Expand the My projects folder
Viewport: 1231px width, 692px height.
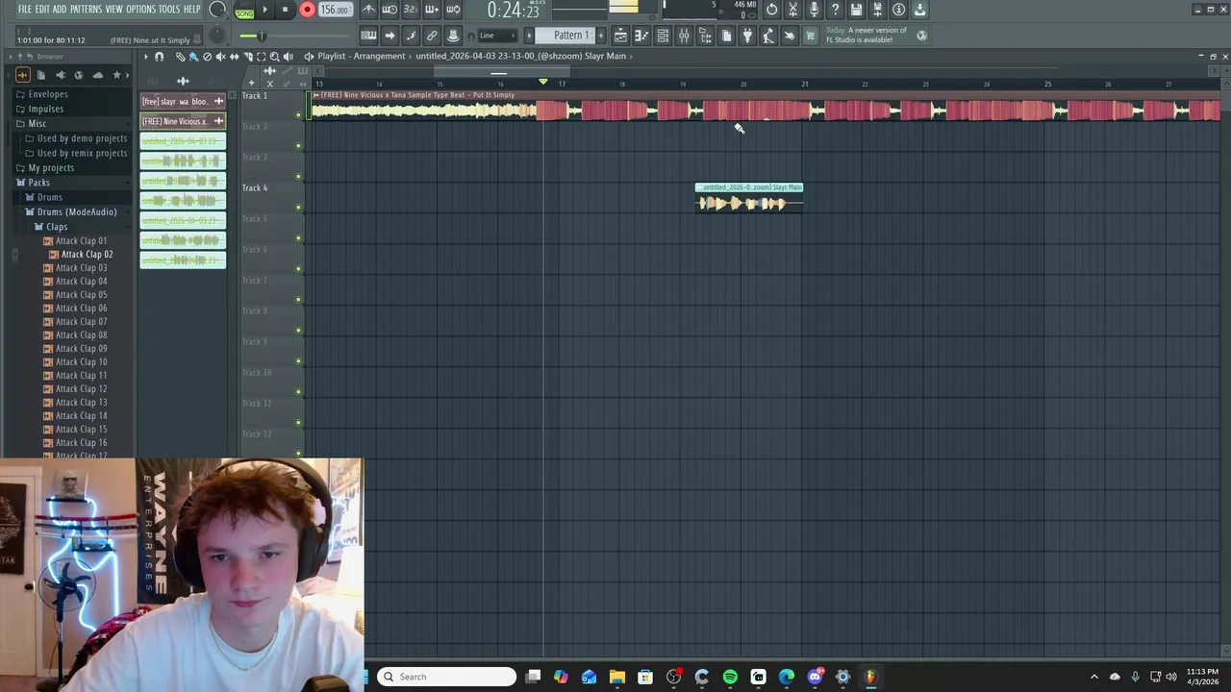pyautogui.click(x=51, y=168)
